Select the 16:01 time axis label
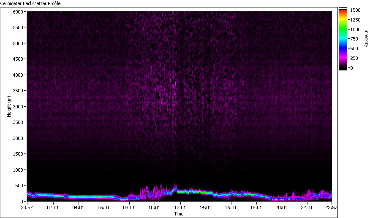Image resolution: width=370 pixels, height=218 pixels. [231, 207]
